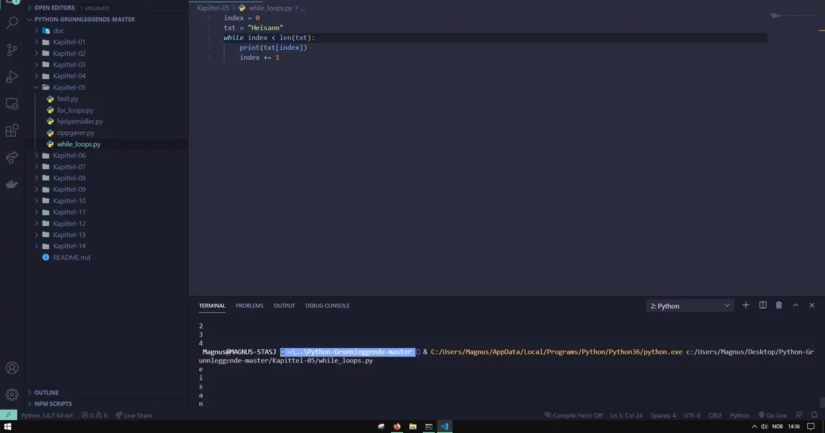Open oppgaver.py in the explorer
This screenshot has width=825, height=433.
[75, 133]
